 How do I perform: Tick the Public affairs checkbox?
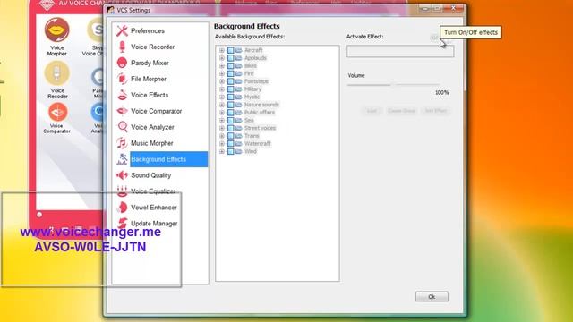[231, 113]
